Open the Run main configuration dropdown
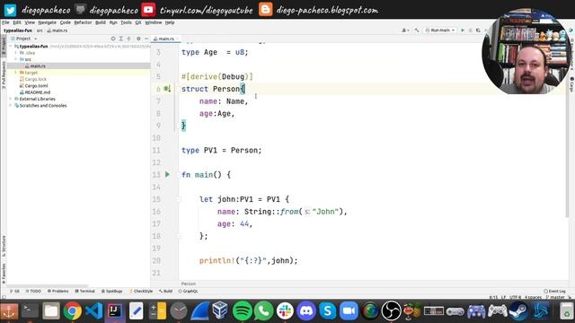Screen dimensions: 575x323 pyautogui.click(x=440, y=31)
